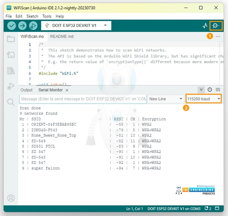
Task: Open the 115200 baud rate dropdown
Action: point(204,99)
